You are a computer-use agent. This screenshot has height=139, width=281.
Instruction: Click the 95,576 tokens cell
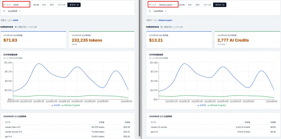tap(98, 127)
